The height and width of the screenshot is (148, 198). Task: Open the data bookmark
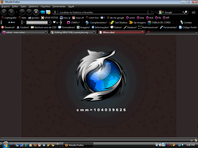(x=22, y=18)
